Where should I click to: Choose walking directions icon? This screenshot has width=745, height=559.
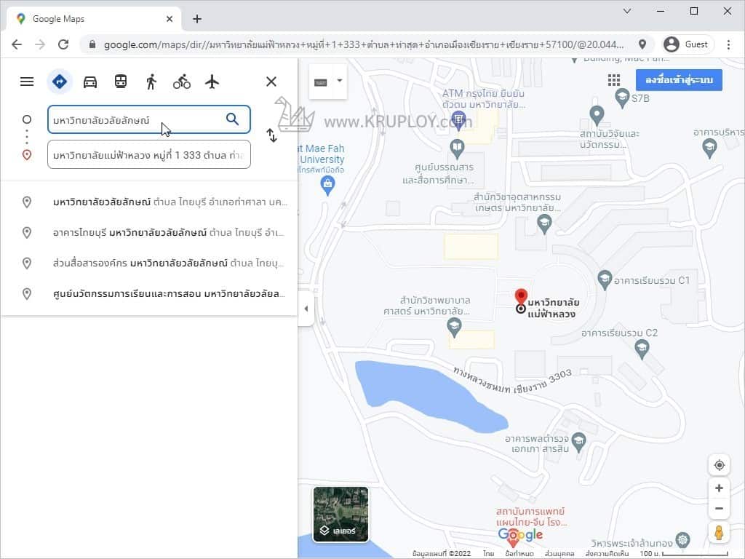tap(151, 82)
